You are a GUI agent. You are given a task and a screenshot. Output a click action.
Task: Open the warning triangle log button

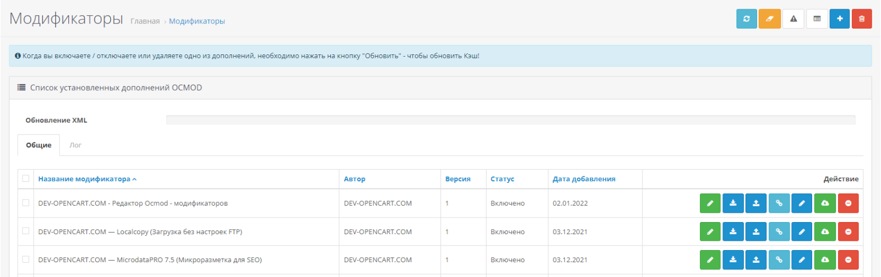tap(793, 19)
